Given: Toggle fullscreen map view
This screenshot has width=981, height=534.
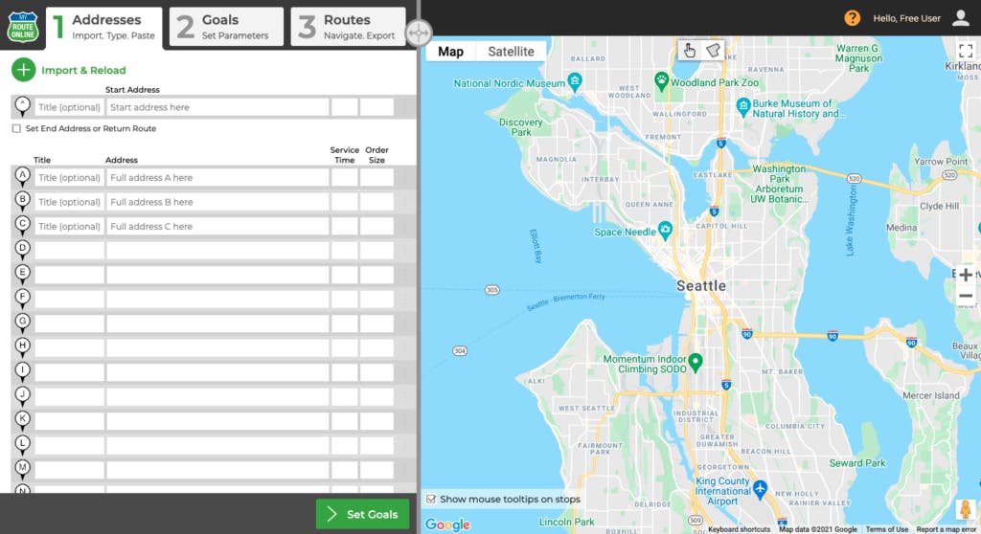Looking at the screenshot, I should pos(966,51).
